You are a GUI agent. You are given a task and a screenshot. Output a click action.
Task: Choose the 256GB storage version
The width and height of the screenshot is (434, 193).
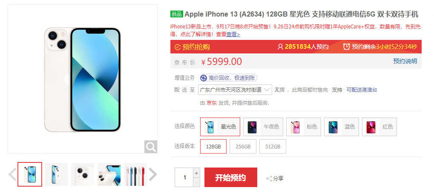(x=243, y=146)
